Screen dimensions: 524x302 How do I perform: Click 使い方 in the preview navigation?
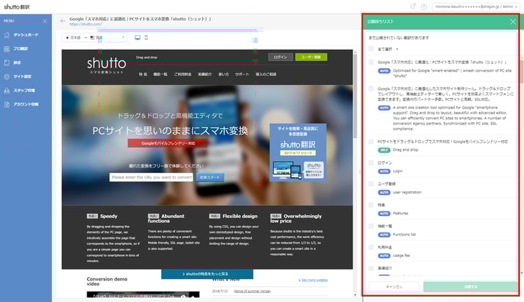click(x=224, y=74)
